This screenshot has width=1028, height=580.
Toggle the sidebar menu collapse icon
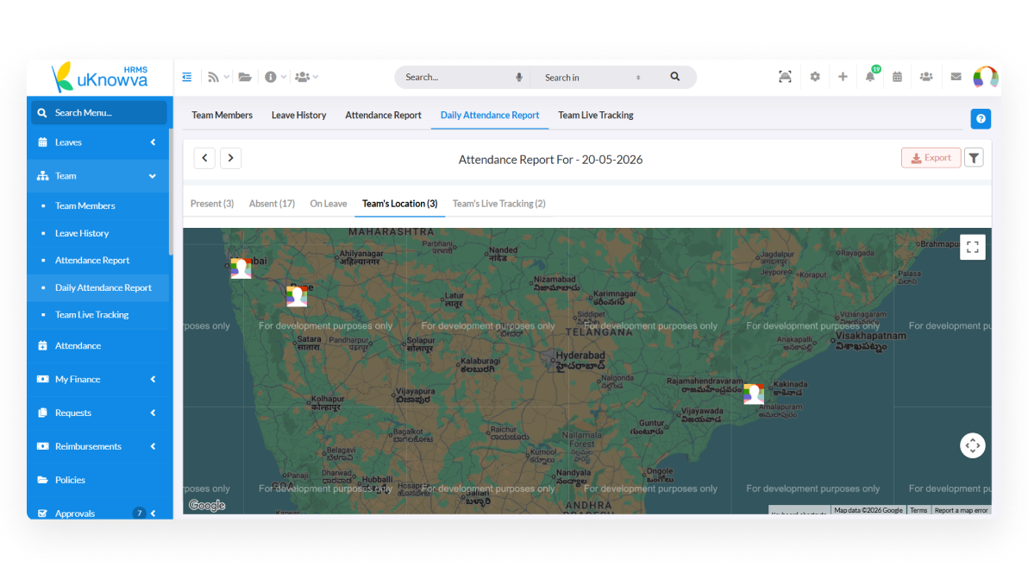187,77
